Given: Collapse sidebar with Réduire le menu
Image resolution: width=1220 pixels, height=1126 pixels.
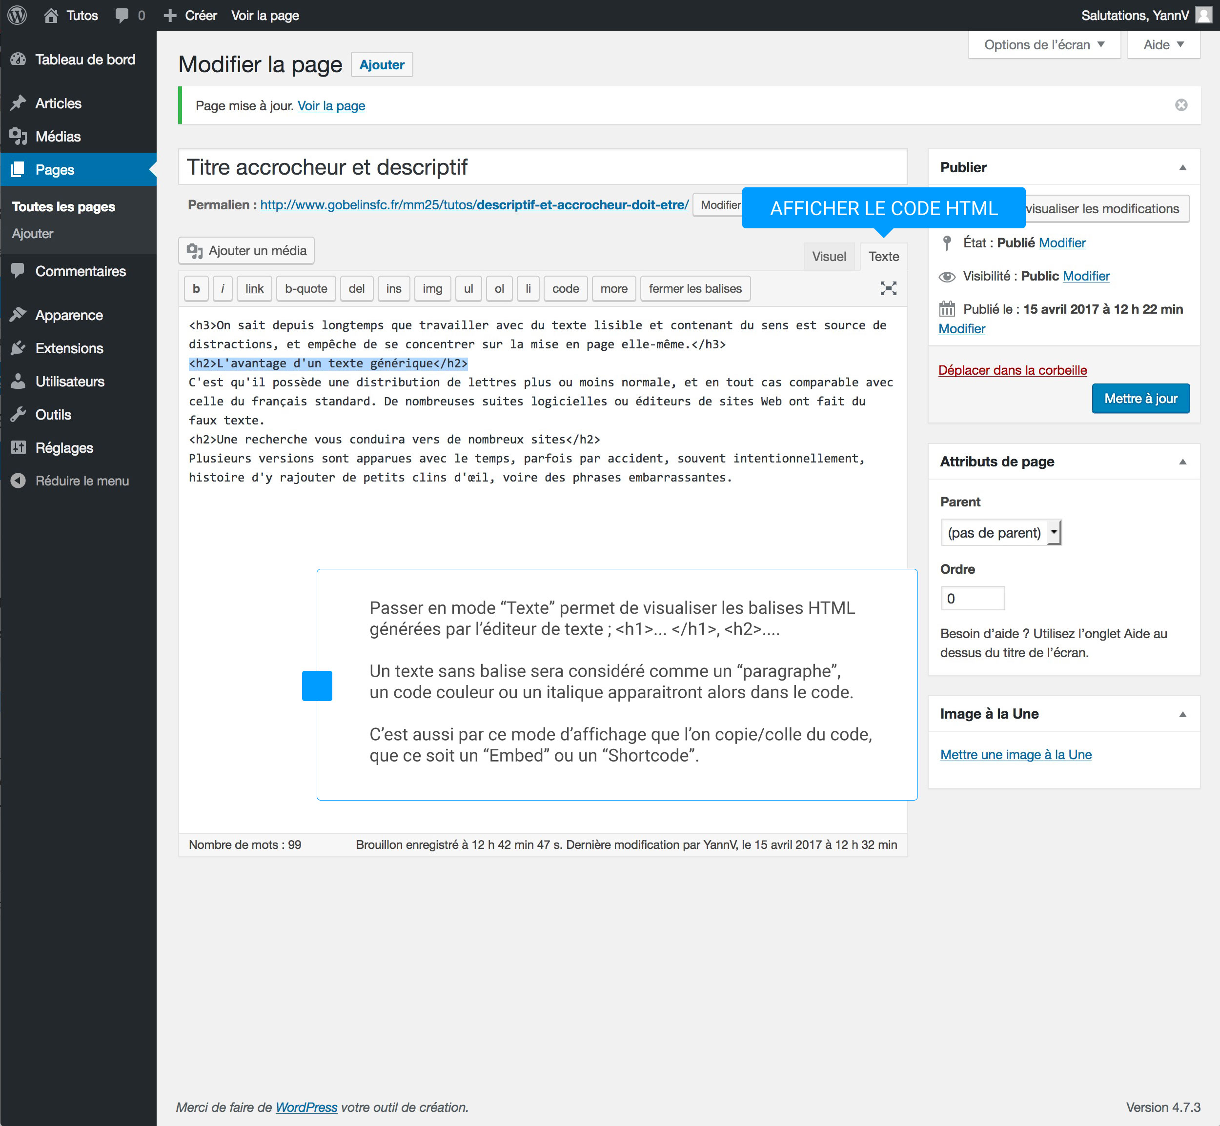Looking at the screenshot, I should (78, 481).
